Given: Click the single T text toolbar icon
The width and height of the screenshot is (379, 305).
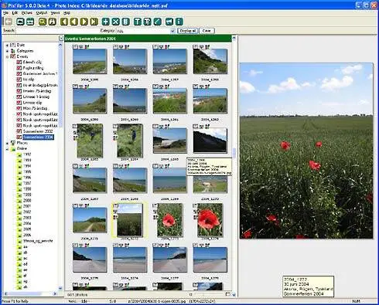Looking at the screenshot, I should click(138, 22).
